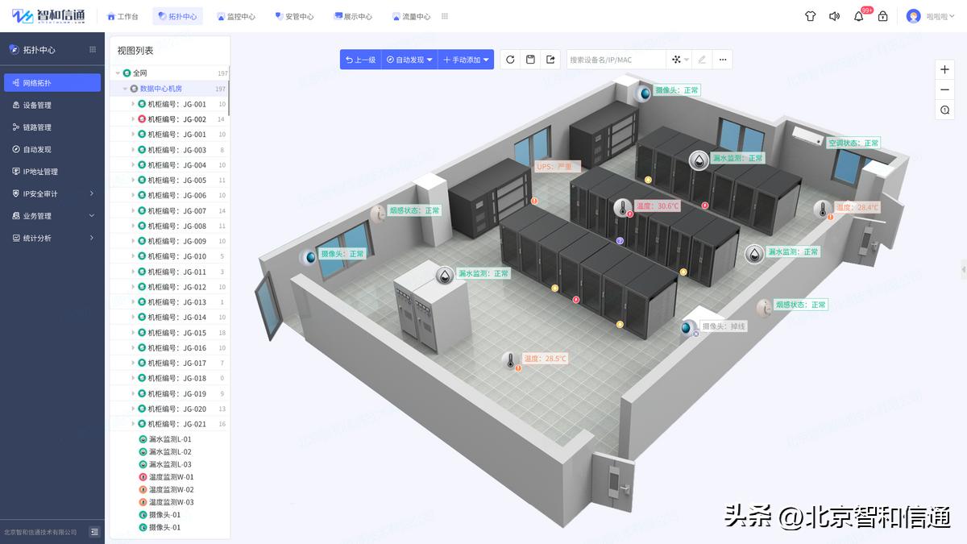The width and height of the screenshot is (967, 544).
Task: Open the notification bell with 99+ badge
Action: [x=858, y=16]
